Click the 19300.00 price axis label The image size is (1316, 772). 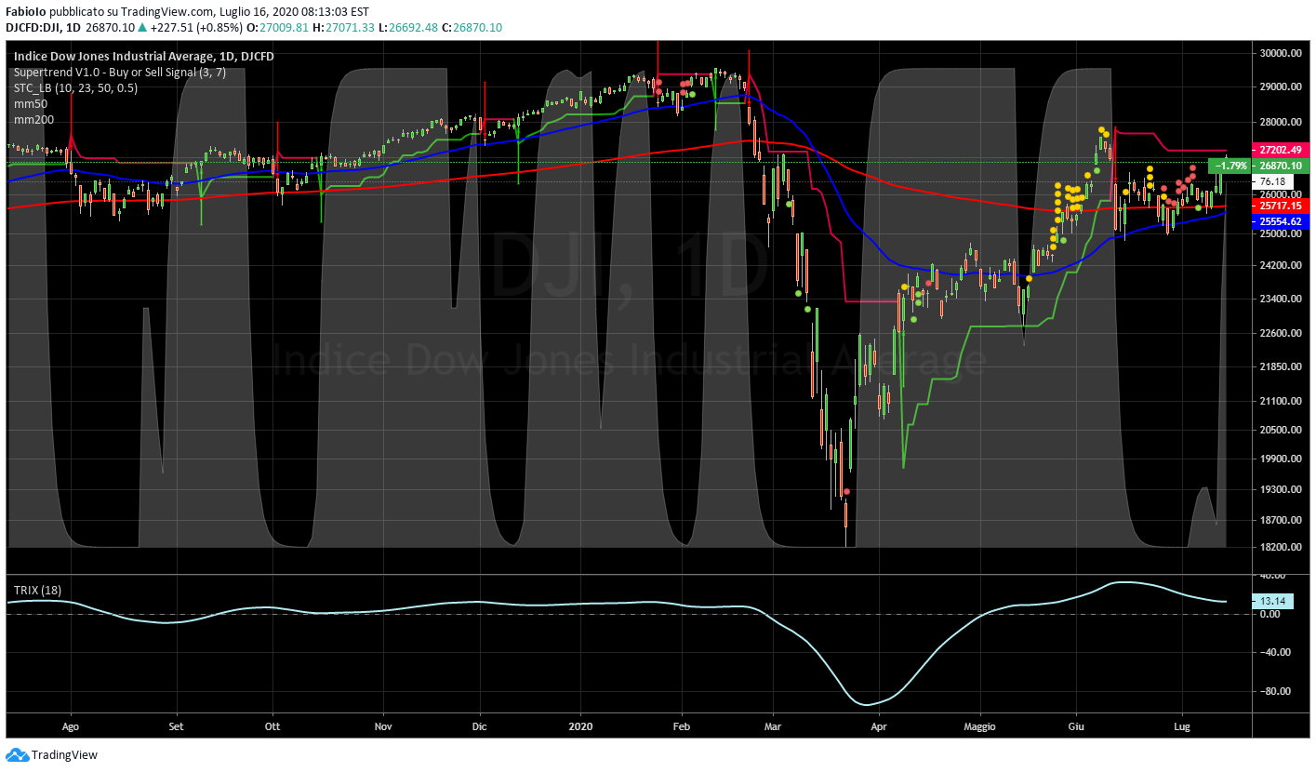[1280, 489]
